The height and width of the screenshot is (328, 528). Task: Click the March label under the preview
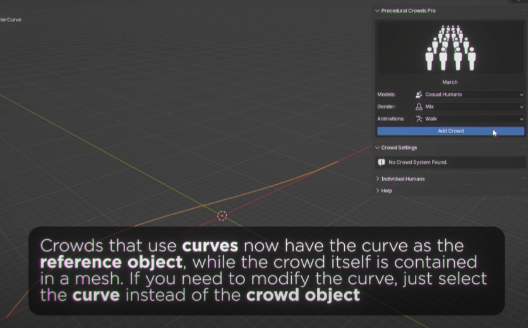(x=450, y=82)
